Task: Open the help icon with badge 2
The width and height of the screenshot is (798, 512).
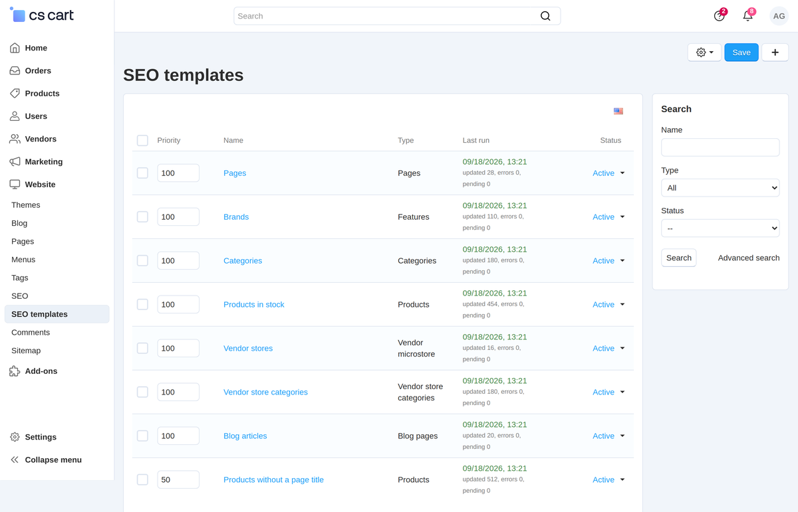Action: pyautogui.click(x=720, y=16)
